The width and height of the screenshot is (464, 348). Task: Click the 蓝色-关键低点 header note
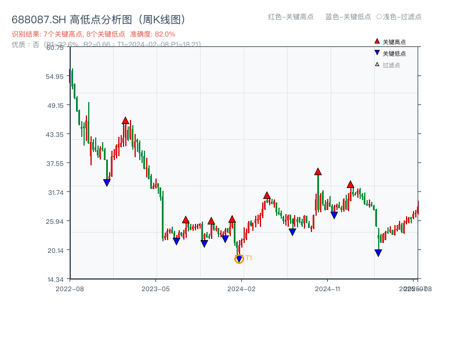point(348,17)
